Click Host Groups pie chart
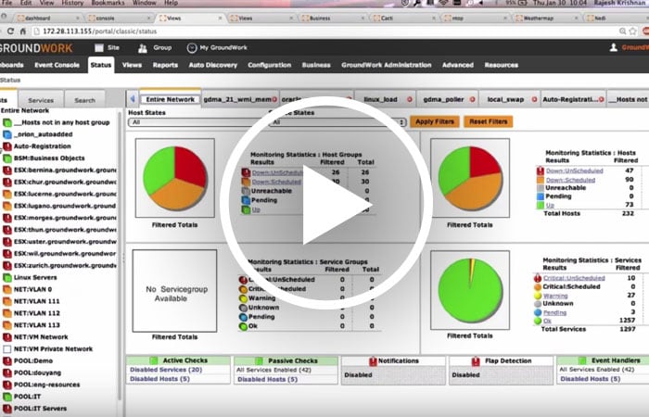 coord(174,178)
